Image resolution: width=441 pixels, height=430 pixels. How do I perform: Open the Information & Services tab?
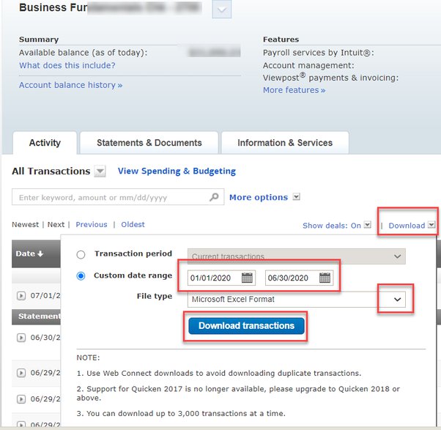click(x=284, y=143)
